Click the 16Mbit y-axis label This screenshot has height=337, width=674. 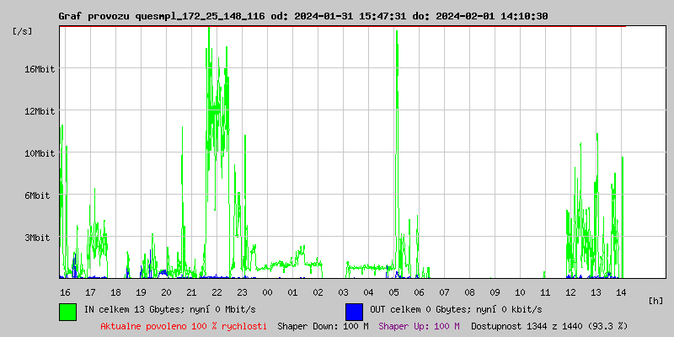point(40,69)
